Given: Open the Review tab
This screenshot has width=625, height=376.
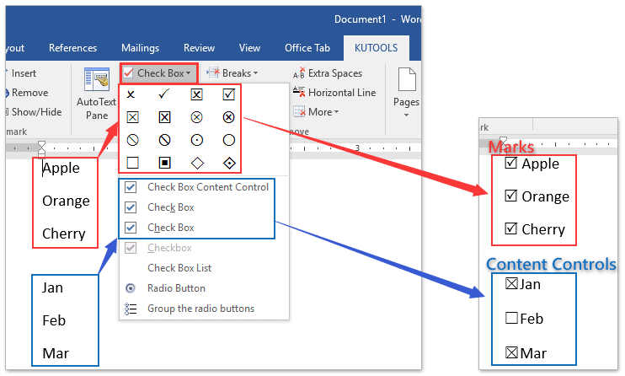Looking at the screenshot, I should [x=199, y=48].
